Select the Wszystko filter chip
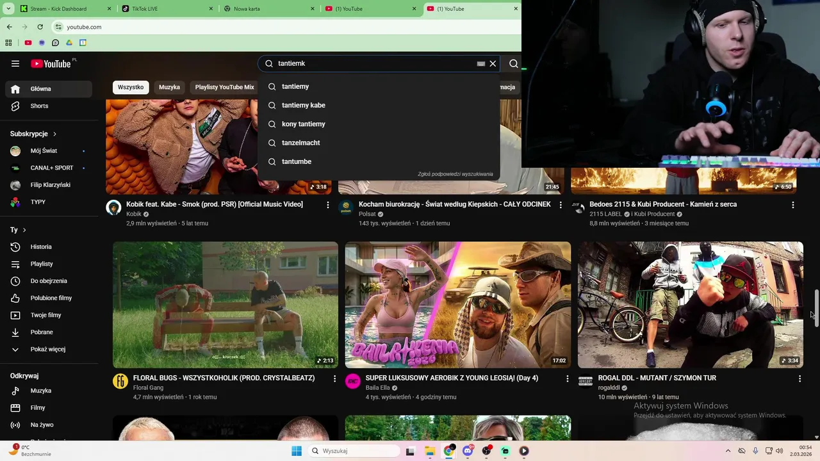 [x=131, y=87]
